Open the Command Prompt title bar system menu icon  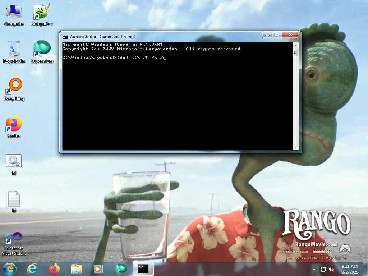point(65,37)
